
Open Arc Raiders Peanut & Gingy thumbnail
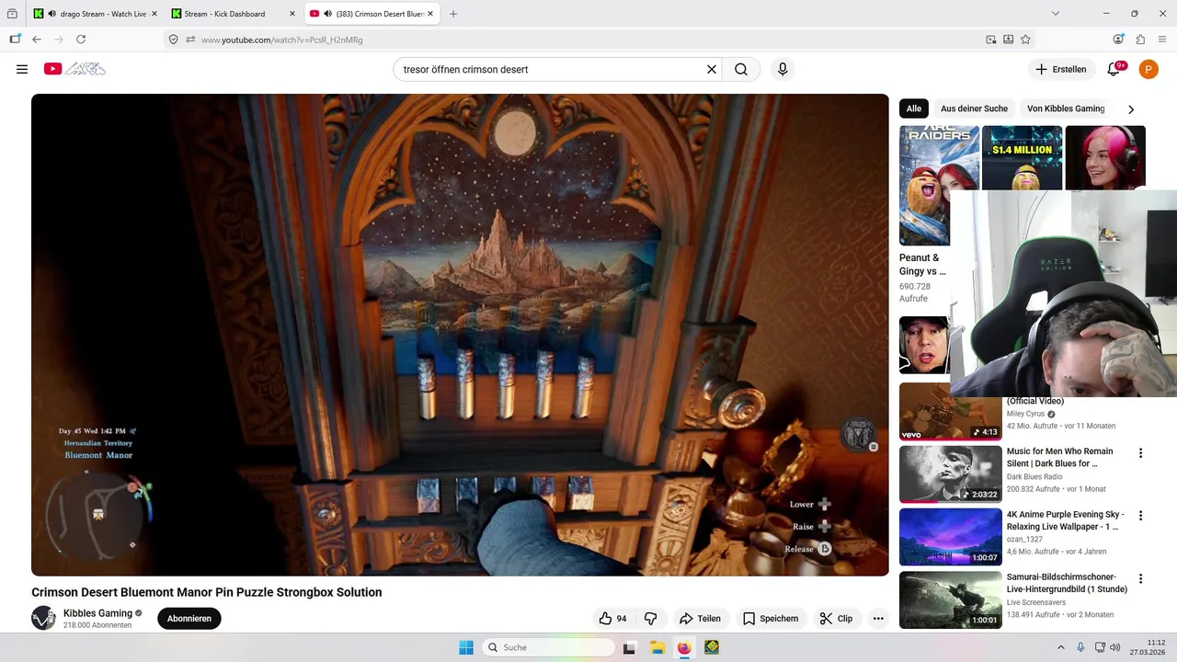[939, 186]
